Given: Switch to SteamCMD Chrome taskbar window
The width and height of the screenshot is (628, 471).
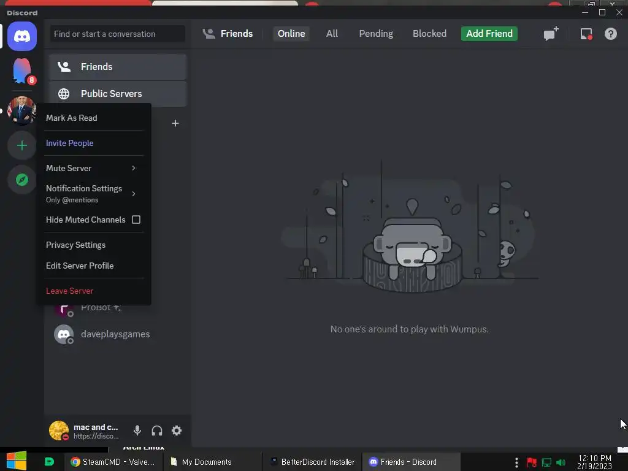Looking at the screenshot, I should coord(113,462).
